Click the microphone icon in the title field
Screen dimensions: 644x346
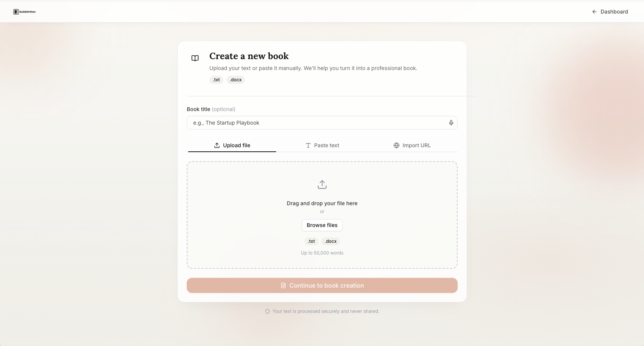point(451,123)
